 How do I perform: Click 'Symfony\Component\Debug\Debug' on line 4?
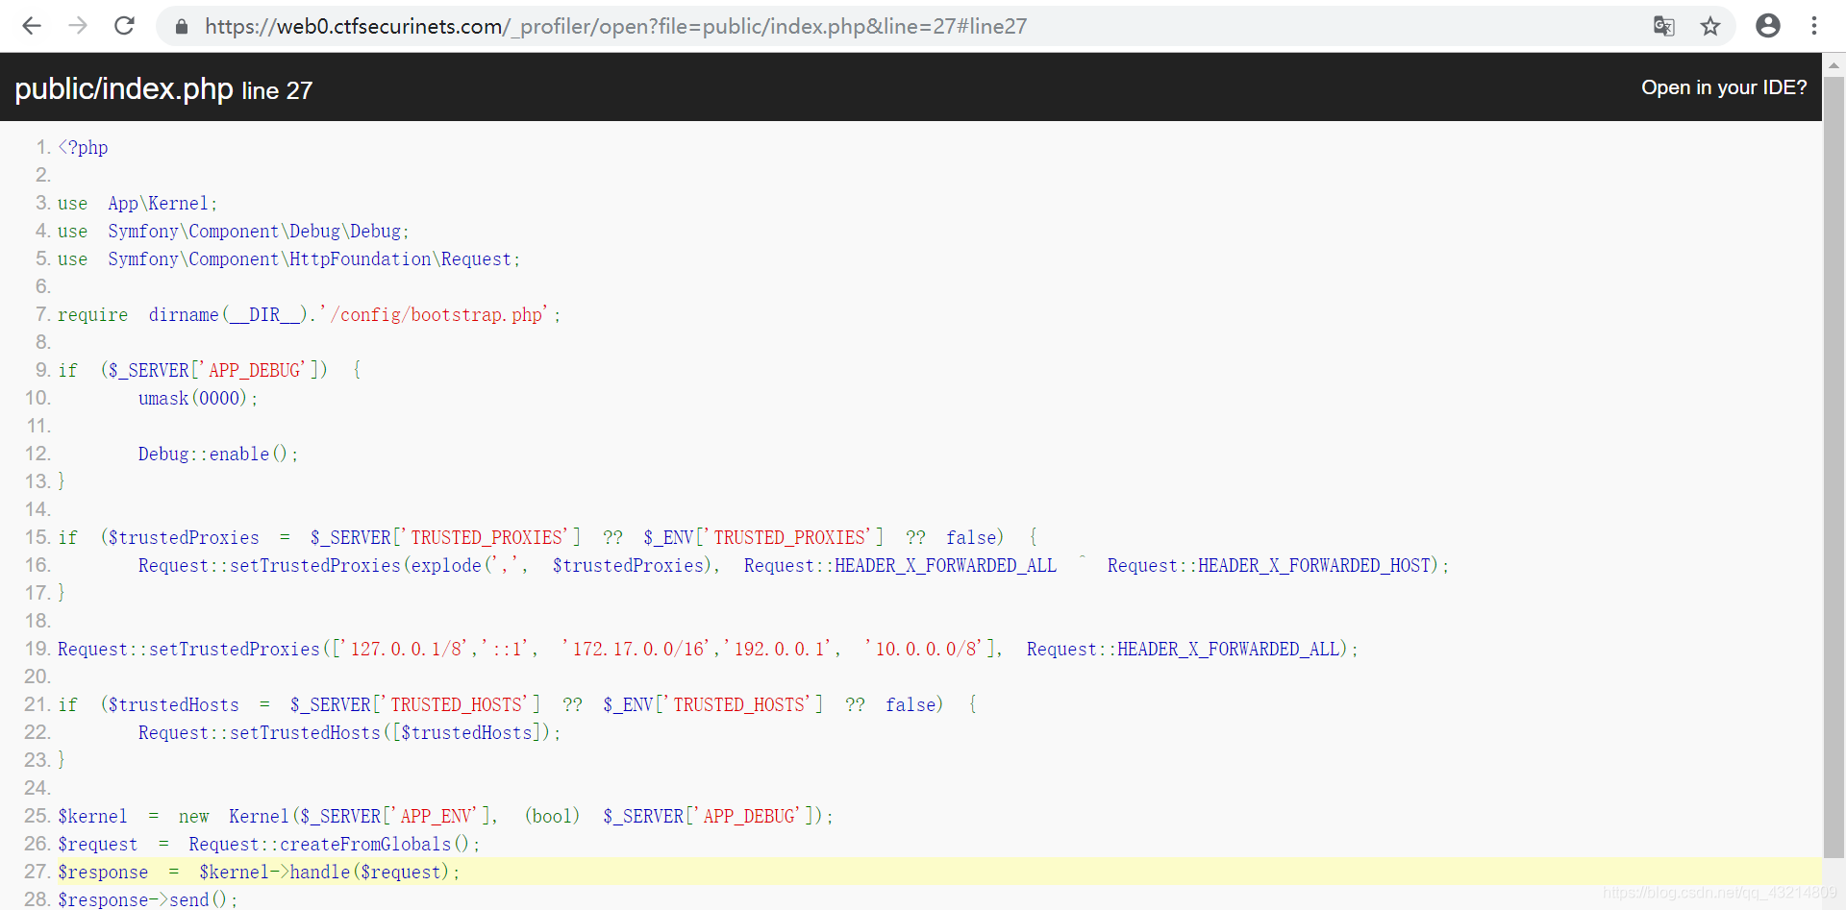(x=254, y=232)
